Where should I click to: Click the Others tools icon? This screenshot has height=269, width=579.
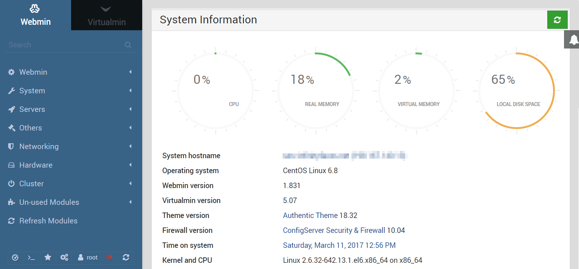[x=12, y=128]
